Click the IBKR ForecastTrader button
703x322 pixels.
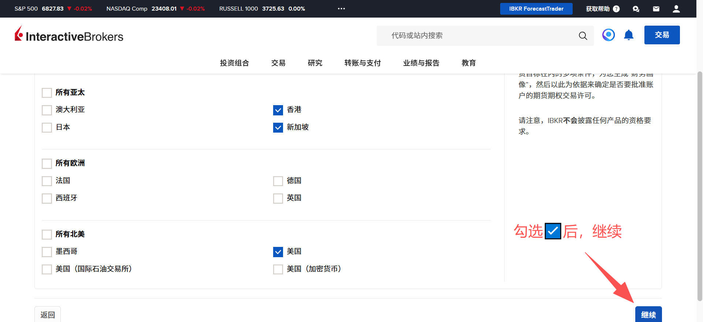(536, 9)
